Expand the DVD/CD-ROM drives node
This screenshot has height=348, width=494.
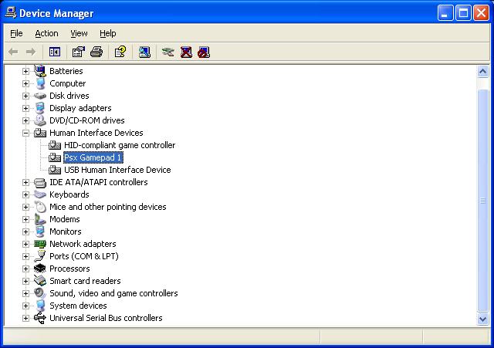click(x=25, y=120)
